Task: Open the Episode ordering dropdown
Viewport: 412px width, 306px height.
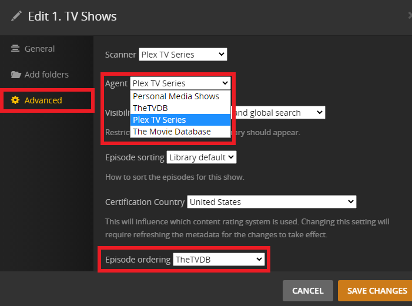Action: [x=219, y=259]
